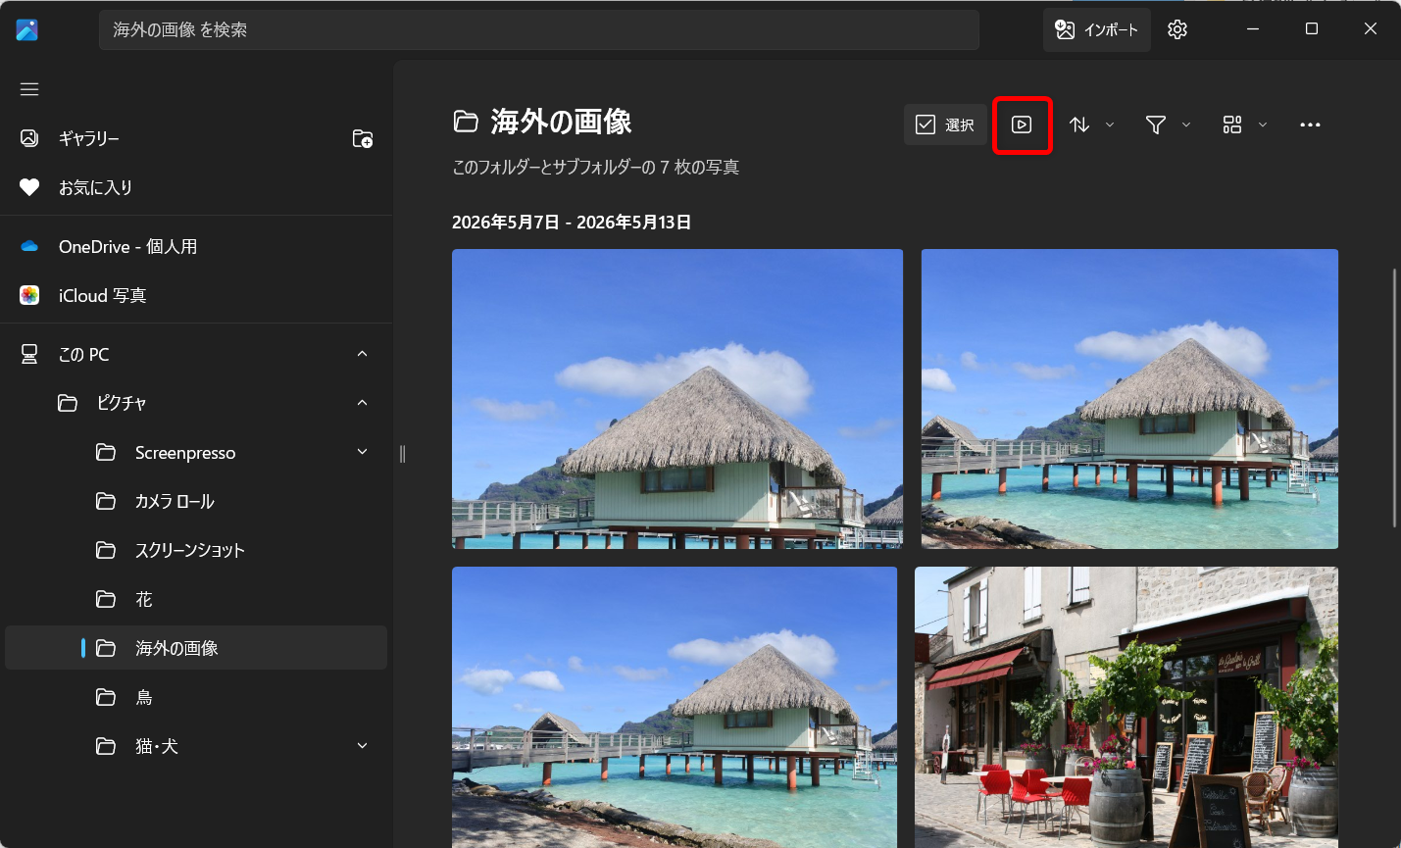
Task: Click the filter funnel icon
Action: tap(1156, 125)
